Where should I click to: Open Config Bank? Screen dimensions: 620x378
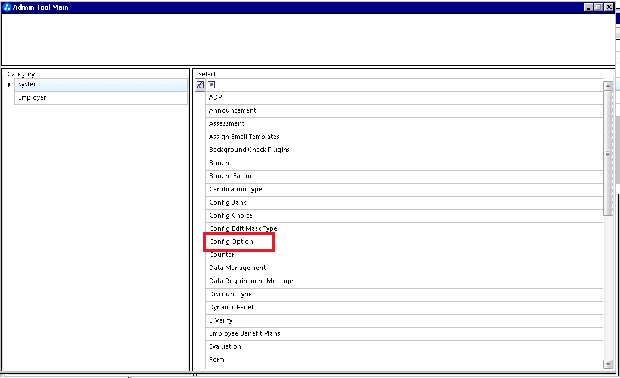point(404,203)
